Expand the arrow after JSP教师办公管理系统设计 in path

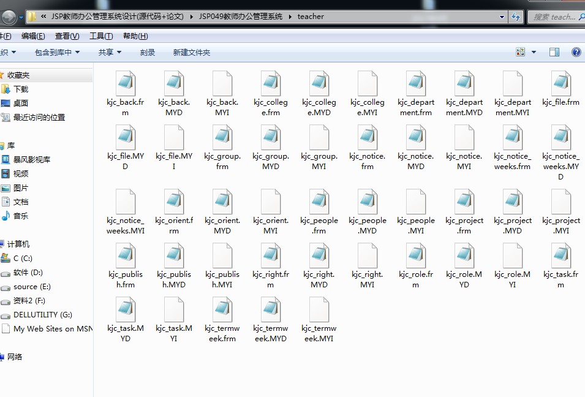pos(191,17)
